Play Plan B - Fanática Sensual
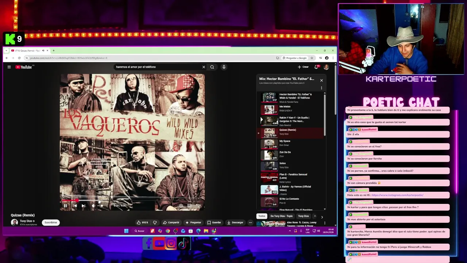The width and height of the screenshot is (467, 263). (x=292, y=178)
